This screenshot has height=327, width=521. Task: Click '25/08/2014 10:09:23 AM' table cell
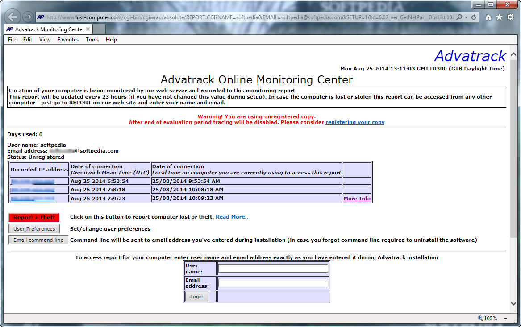point(246,198)
